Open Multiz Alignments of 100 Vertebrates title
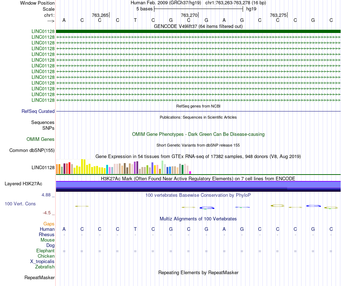The height and width of the screenshot is (286, 341). (x=198, y=219)
